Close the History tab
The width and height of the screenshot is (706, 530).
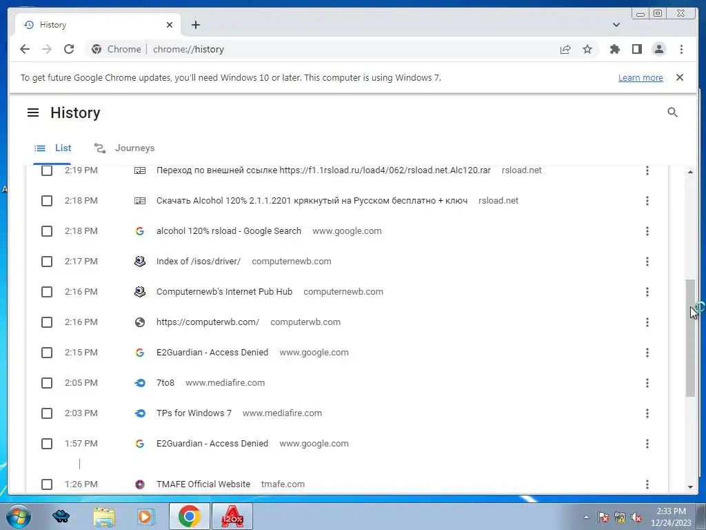pyautogui.click(x=170, y=25)
